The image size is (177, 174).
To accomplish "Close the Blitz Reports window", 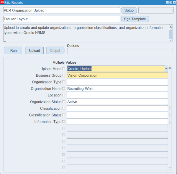I will point(174,2).
